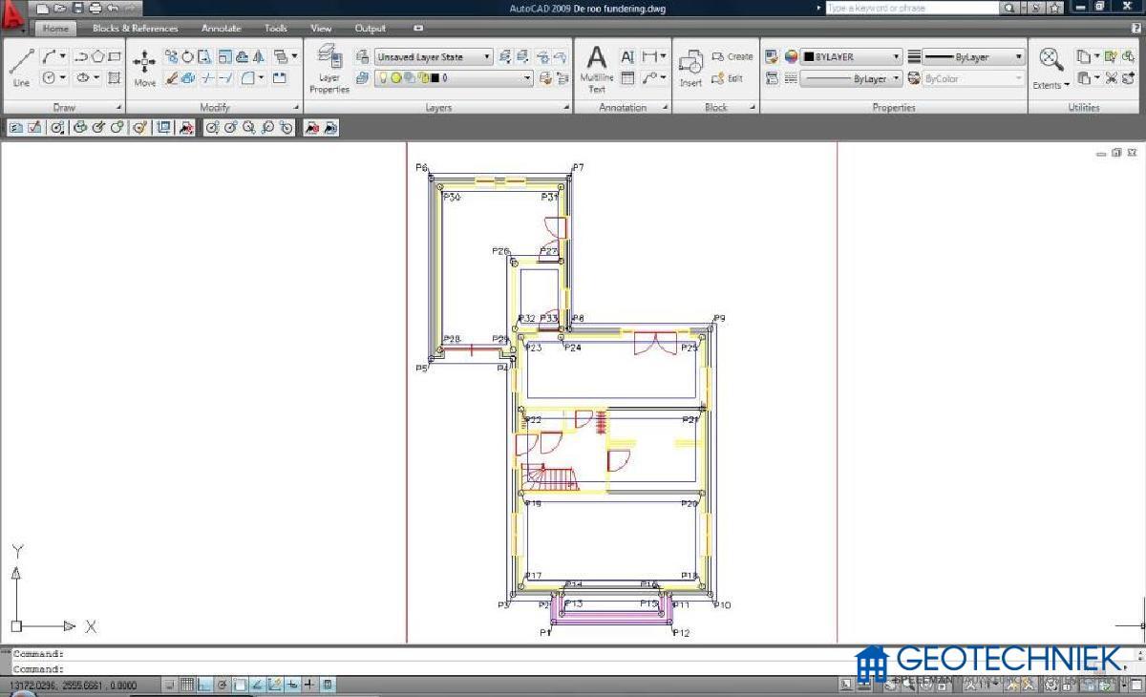This screenshot has width=1146, height=697.
Task: Click the Favorites star icon
Action: pos(1054,8)
